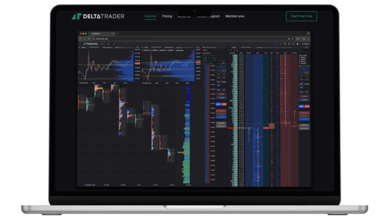Viewport: 389px width, 219px height.
Task: Open the ESM5 symbol dropdown in the DOM ladder
Action: [x=234, y=48]
